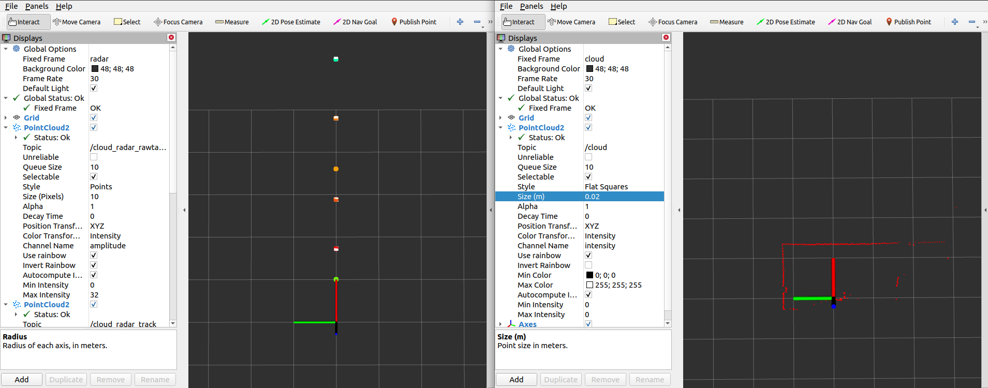988x388 pixels.
Task: Toggle Default Light checkbox in left window
Action: 94,88
